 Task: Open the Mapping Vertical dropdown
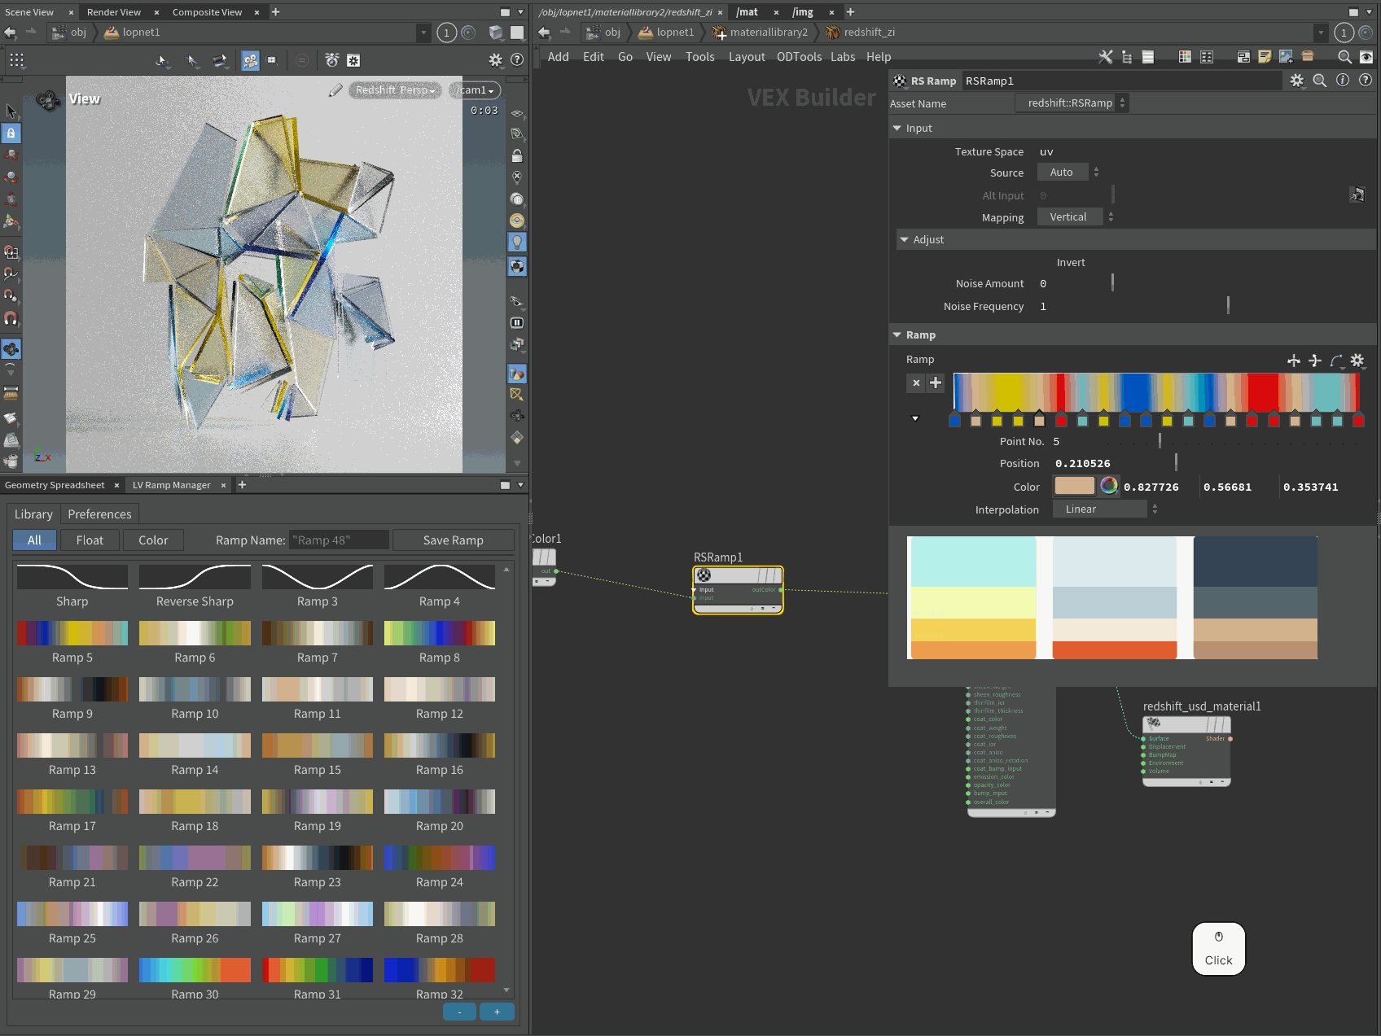(1076, 217)
